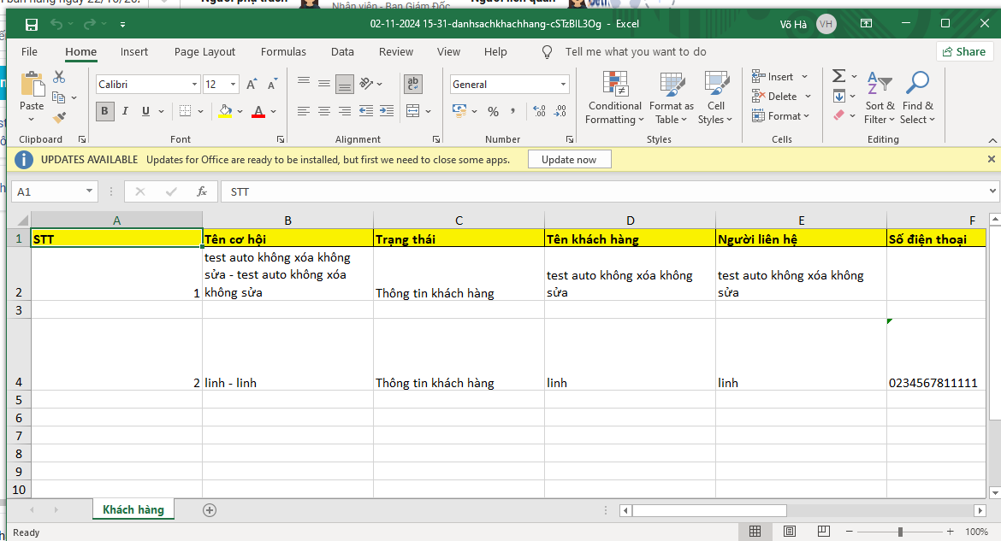Open the Page Layout ribbon tab

(x=204, y=52)
